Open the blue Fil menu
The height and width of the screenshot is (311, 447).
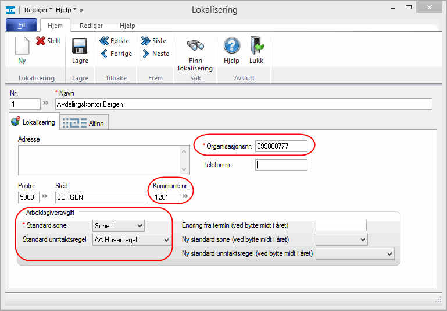(22, 26)
